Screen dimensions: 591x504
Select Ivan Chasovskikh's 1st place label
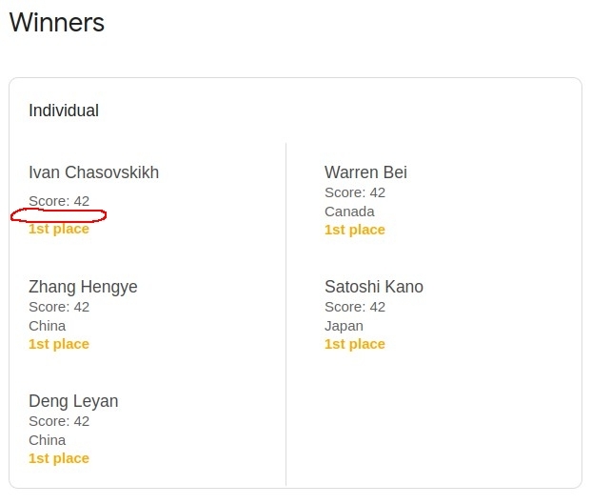coord(59,229)
